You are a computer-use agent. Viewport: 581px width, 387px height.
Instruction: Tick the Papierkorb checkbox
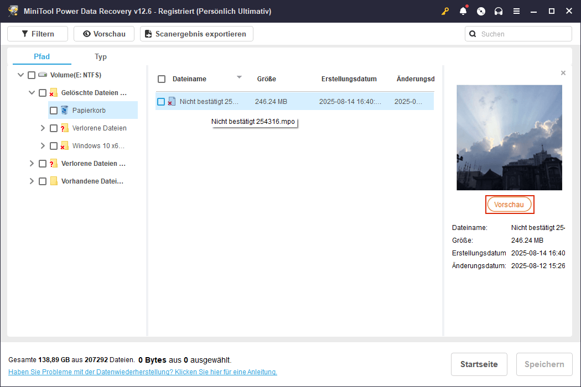pos(54,111)
